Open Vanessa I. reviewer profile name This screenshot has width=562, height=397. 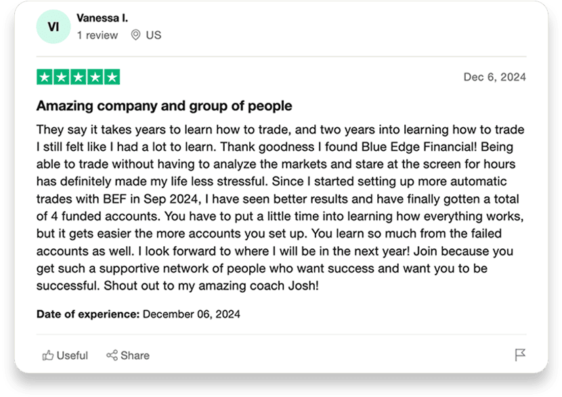pyautogui.click(x=102, y=18)
